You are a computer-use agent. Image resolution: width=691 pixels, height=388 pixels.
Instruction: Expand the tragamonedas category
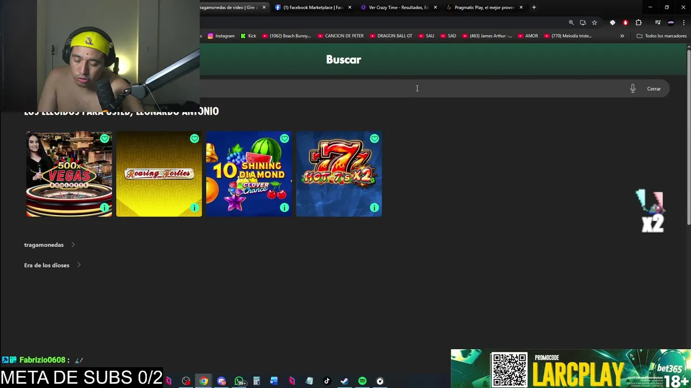coord(50,245)
